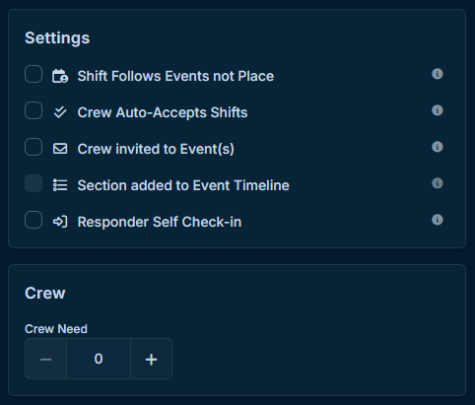Viewport: 475px width, 405px height.
Task: Decrease Crew Need with minus button
Action: point(45,359)
